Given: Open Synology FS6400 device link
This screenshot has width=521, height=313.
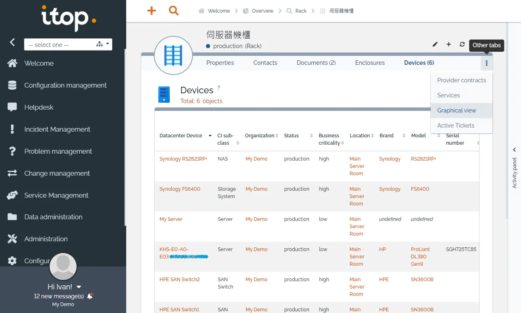Looking at the screenshot, I should coord(180,189).
